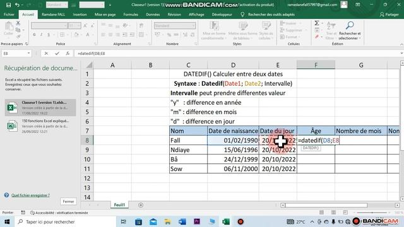The image size is (404, 227).
Task: Expand Rechercher et sélectionner dropdown arrow
Action: [360, 38]
